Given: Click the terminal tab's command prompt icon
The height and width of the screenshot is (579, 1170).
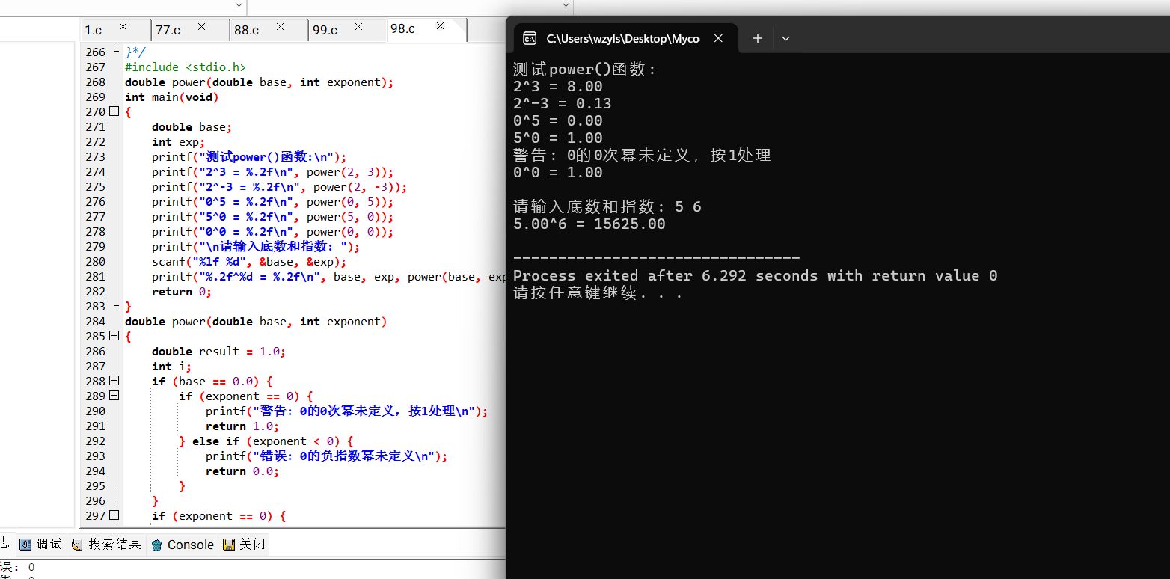Looking at the screenshot, I should pyautogui.click(x=529, y=38).
